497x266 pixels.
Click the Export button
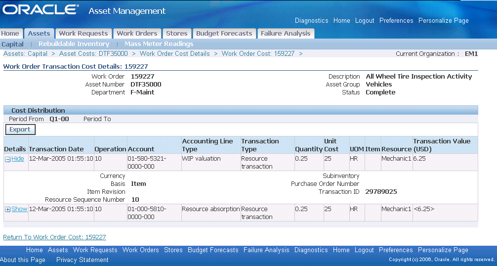click(20, 130)
